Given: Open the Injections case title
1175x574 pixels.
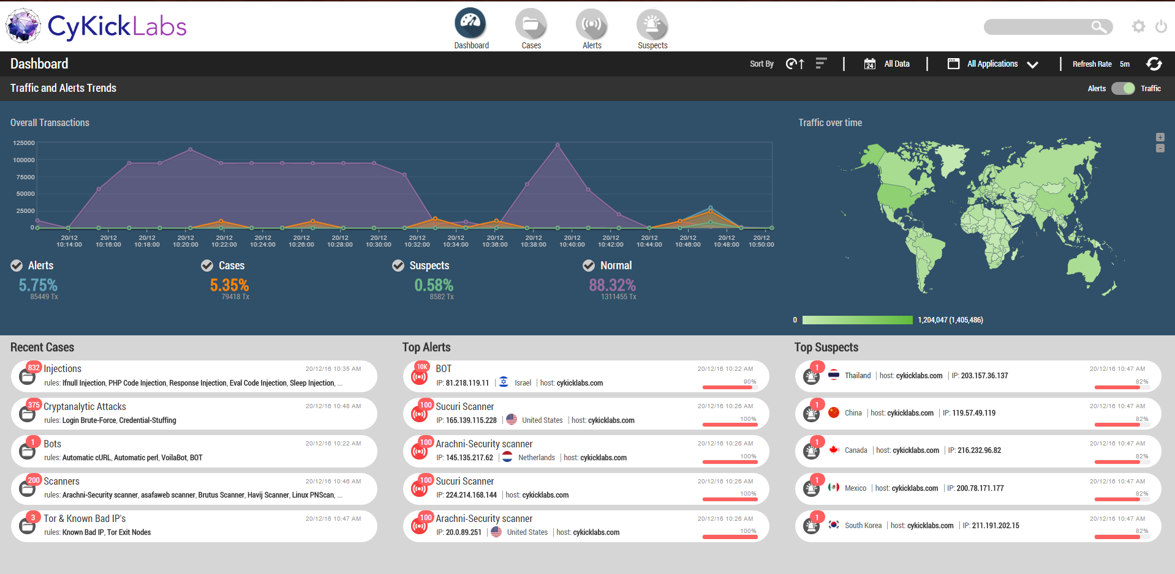Looking at the screenshot, I should pos(62,368).
